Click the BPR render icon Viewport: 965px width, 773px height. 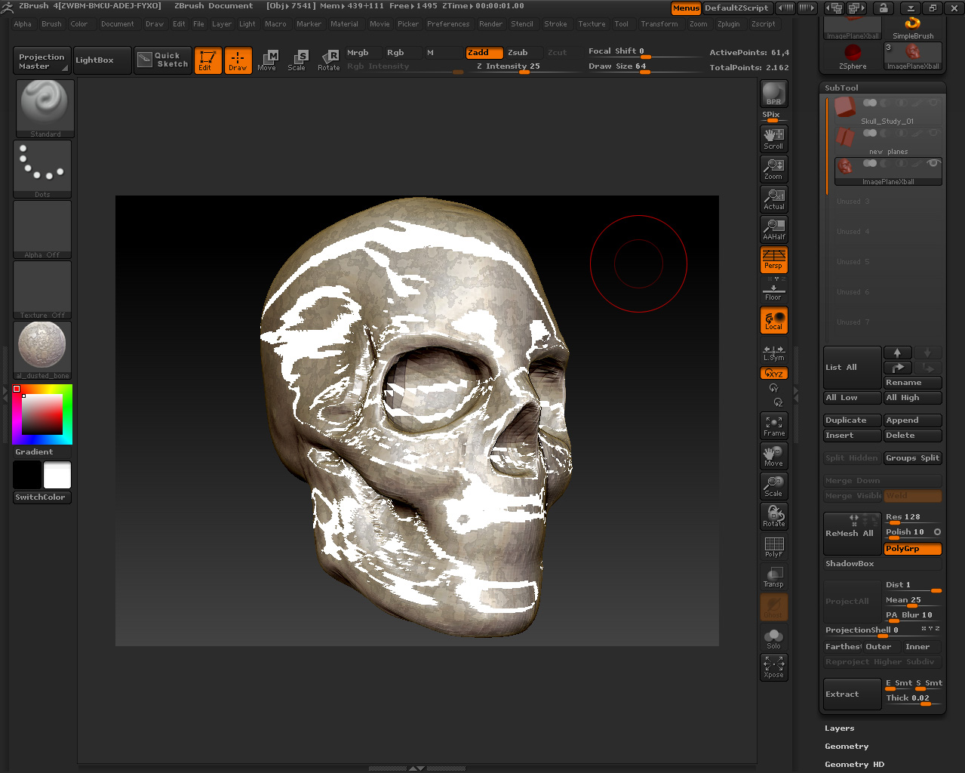[773, 94]
